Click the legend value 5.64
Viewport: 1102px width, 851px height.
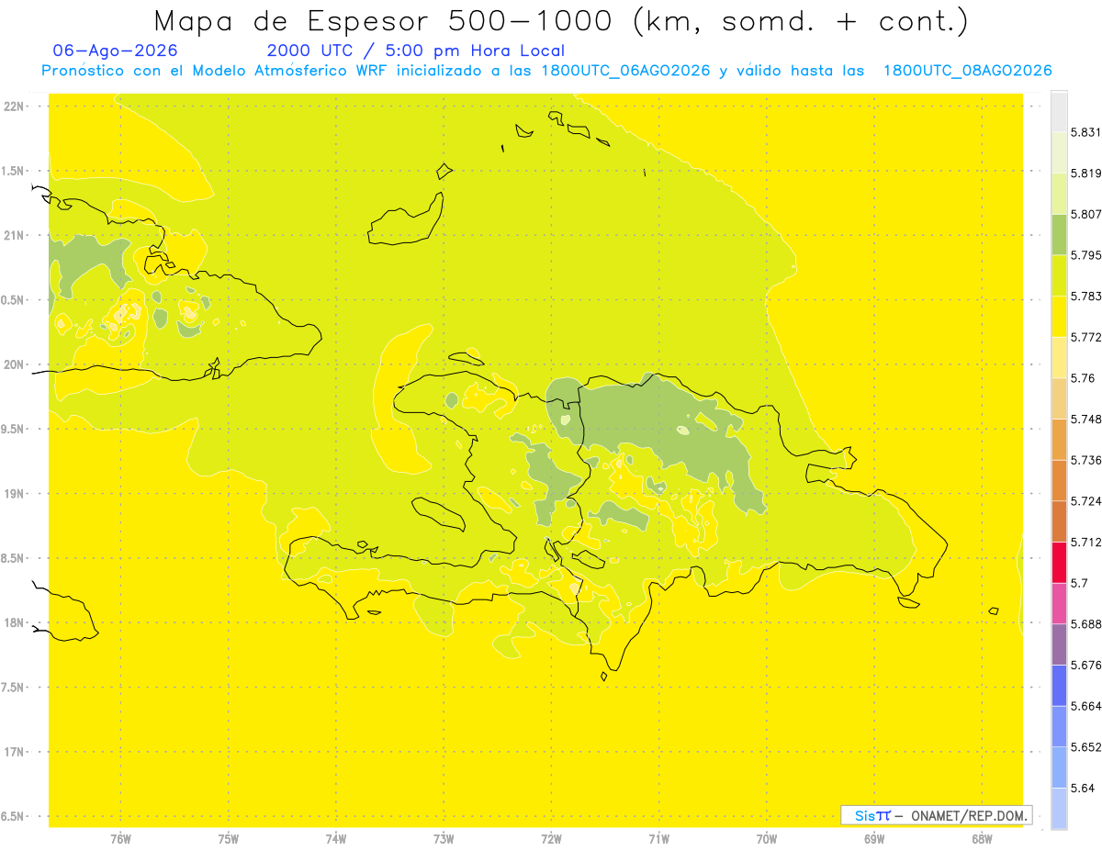(x=1083, y=788)
